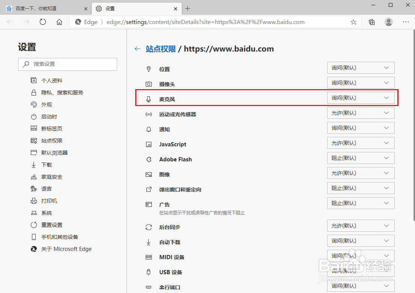
Task: Click the lock icon for 隐私、搜索和服务
Action: pyautogui.click(x=33, y=93)
